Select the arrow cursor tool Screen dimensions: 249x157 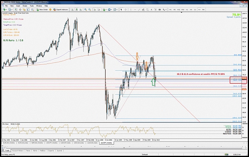[x=121, y=10]
